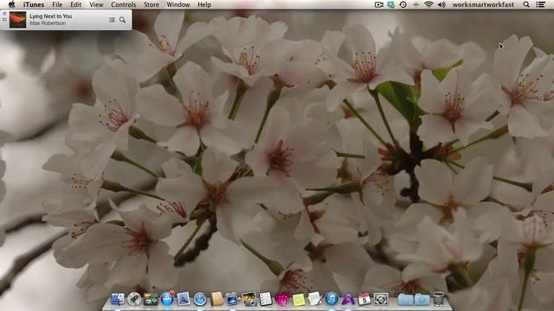554x311 pixels.
Task: Open Finder from the Dock
Action: tap(118, 299)
